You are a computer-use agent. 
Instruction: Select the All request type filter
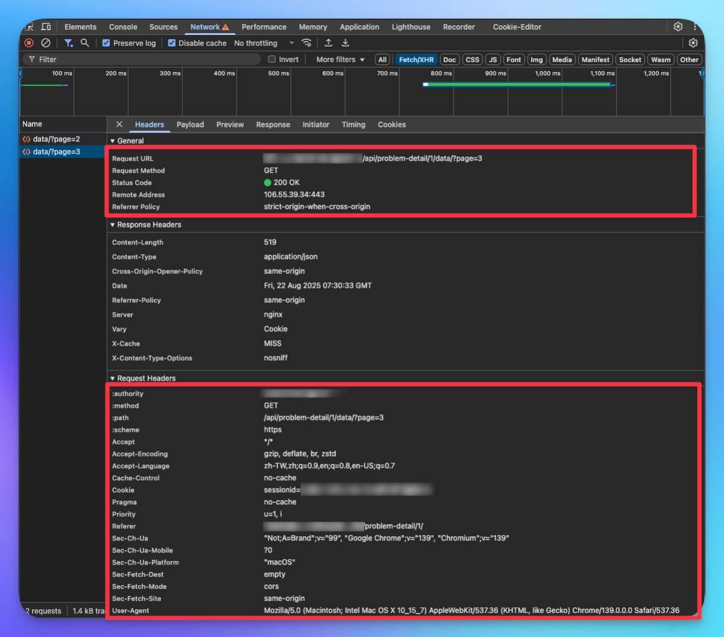[x=382, y=59]
